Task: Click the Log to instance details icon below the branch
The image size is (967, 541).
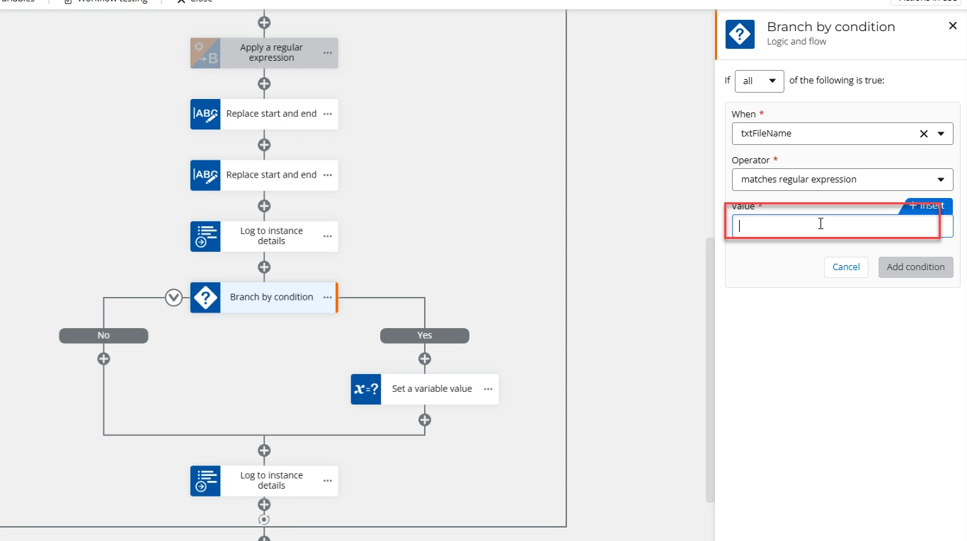Action: [205, 481]
